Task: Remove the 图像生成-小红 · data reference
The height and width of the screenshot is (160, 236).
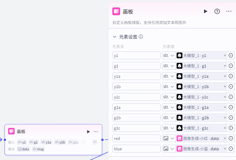Action: pos(225,138)
